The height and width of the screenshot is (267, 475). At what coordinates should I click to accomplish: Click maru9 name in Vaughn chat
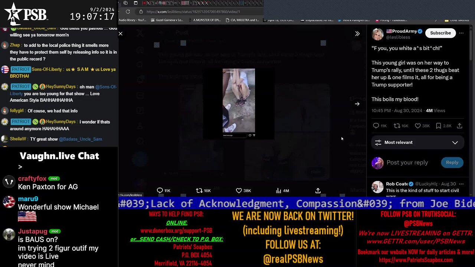pos(28,199)
